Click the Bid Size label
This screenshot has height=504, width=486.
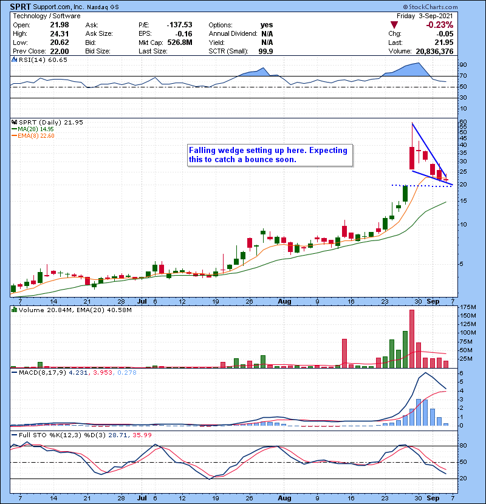tap(98, 52)
